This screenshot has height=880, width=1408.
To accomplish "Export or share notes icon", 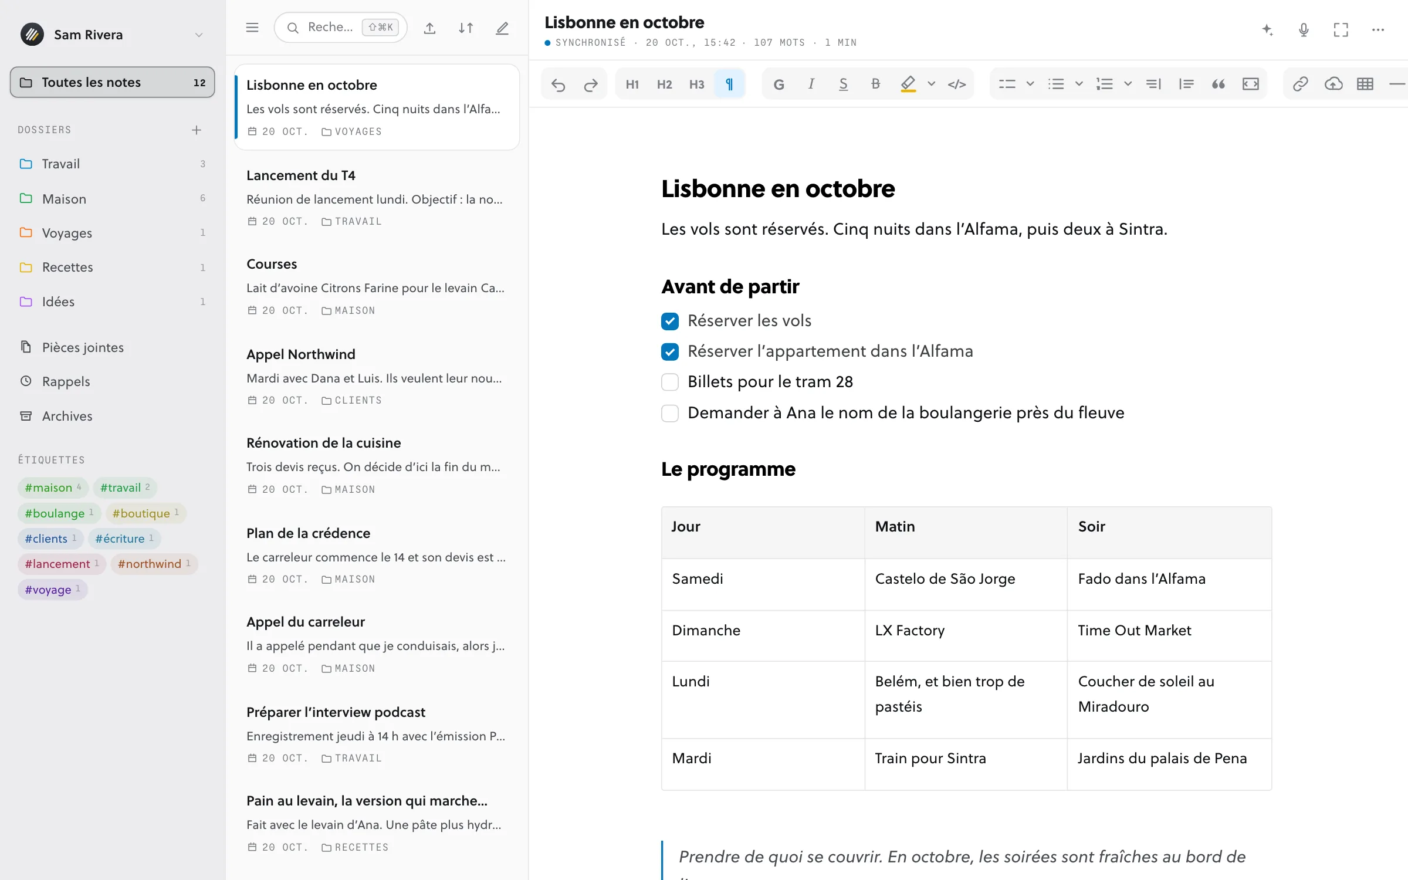I will 429,28.
